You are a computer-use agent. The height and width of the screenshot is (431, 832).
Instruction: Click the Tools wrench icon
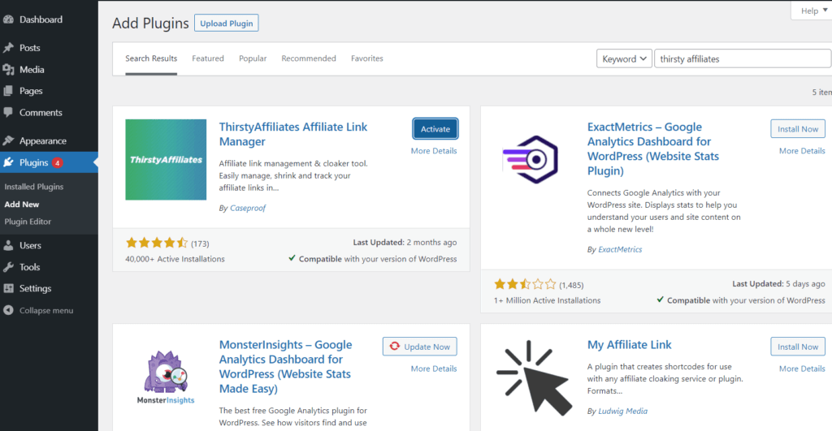click(8, 267)
